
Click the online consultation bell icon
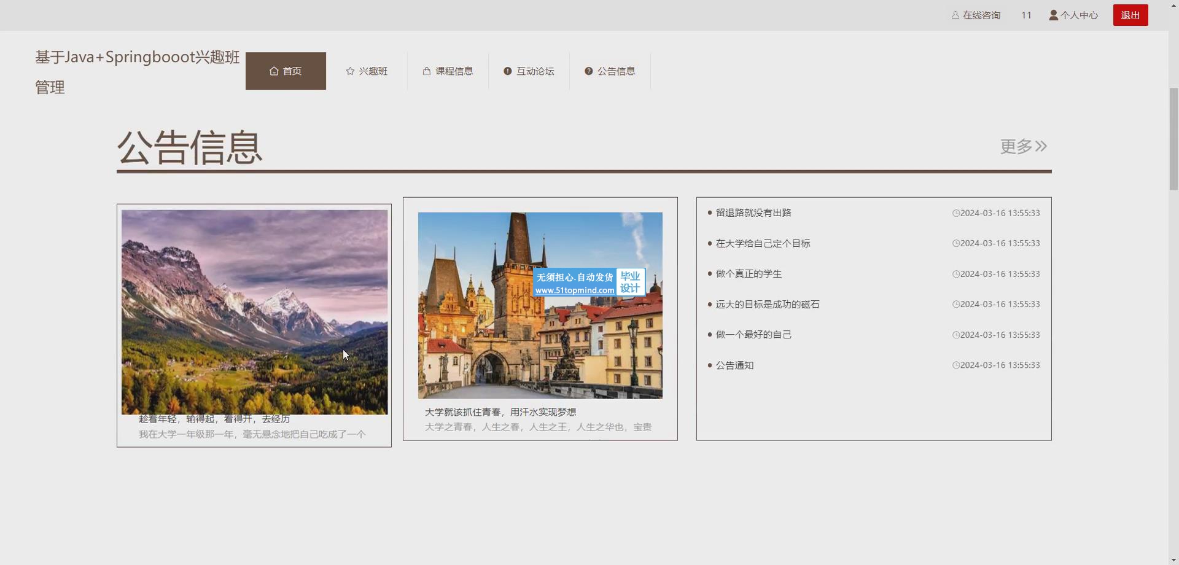pyautogui.click(x=955, y=15)
